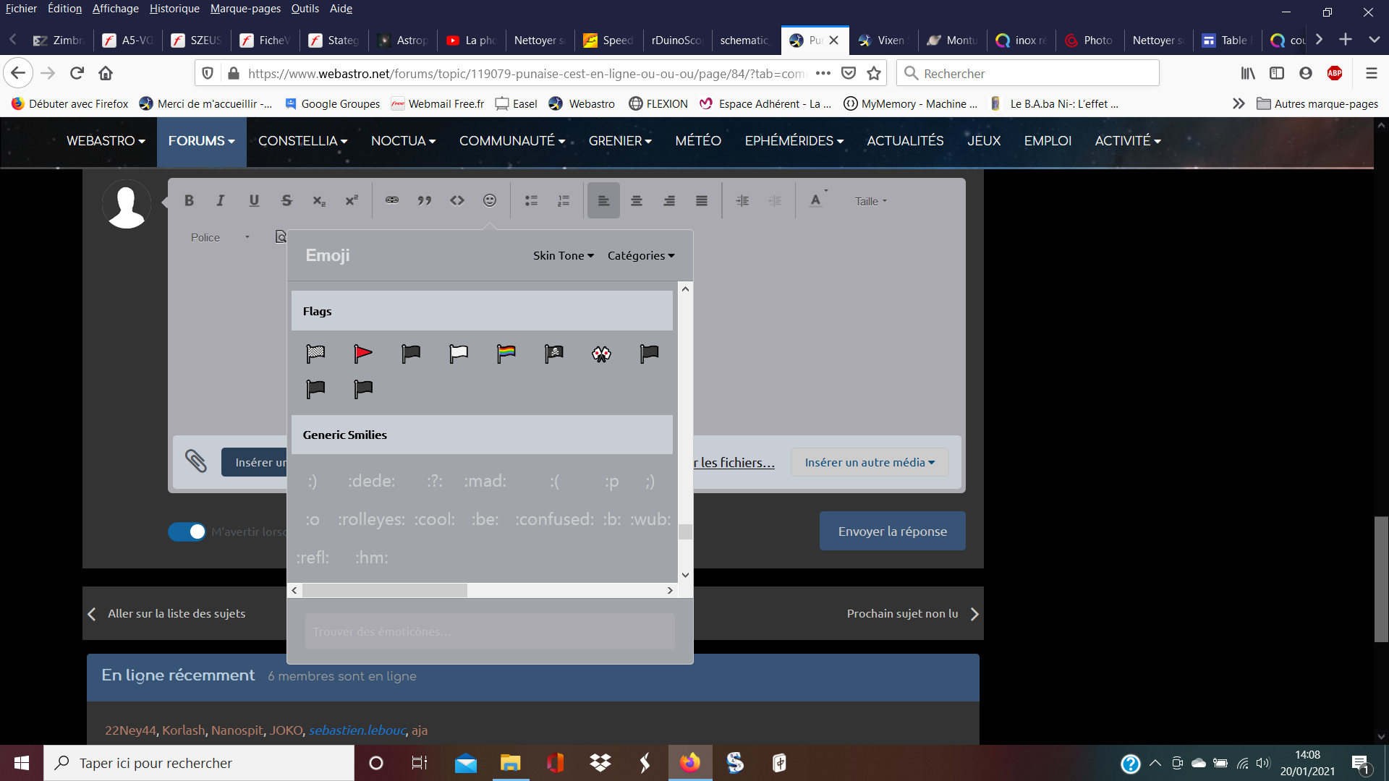This screenshot has width=1389, height=781.
Task: Center-align the text
Action: point(637,201)
